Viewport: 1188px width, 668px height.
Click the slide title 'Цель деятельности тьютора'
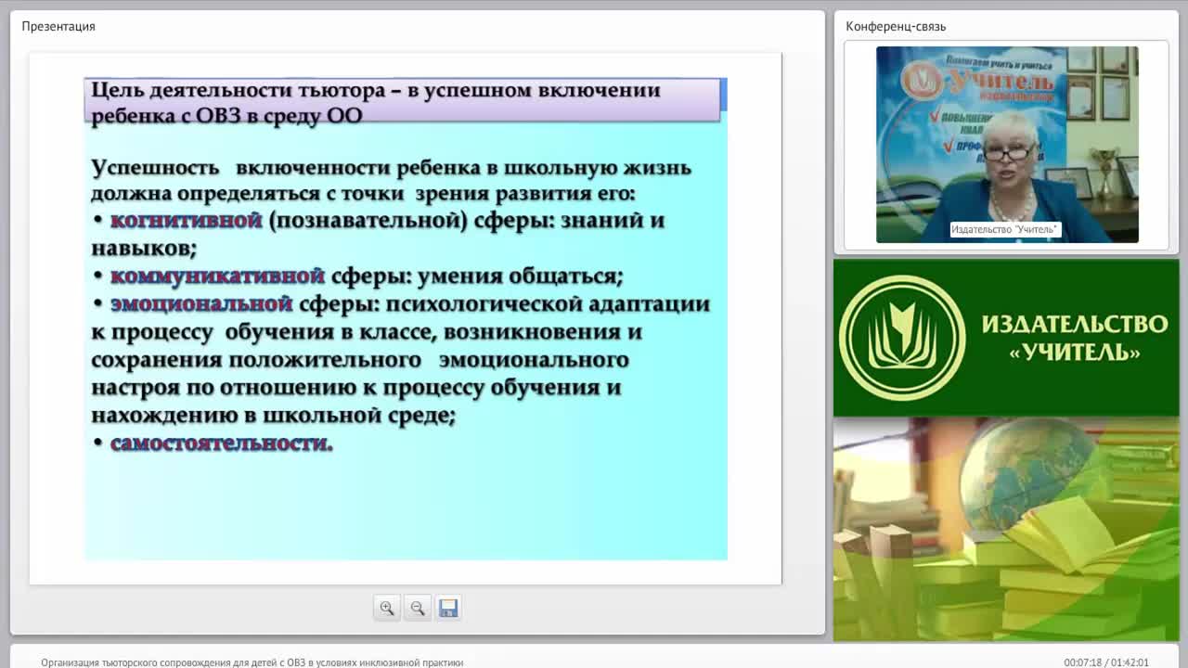(402, 101)
